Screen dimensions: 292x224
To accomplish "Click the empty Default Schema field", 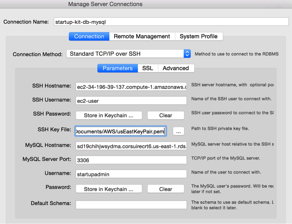I will coord(131,205).
